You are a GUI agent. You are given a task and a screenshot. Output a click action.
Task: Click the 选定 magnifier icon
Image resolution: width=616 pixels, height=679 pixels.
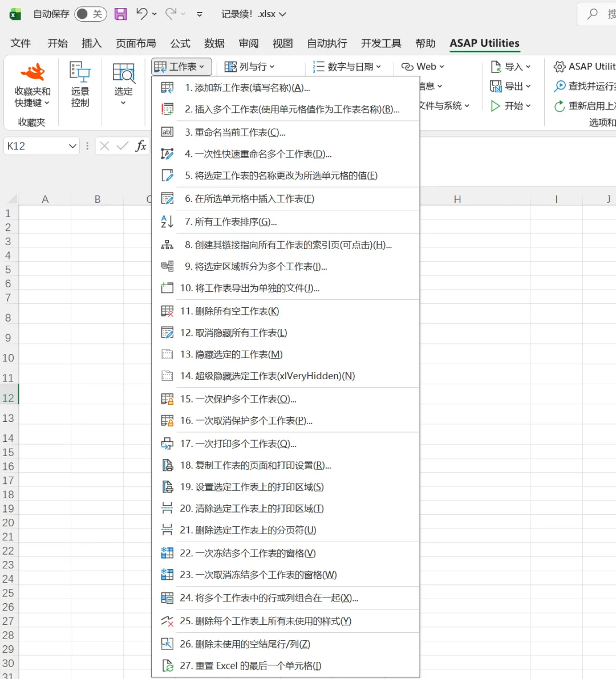click(123, 73)
